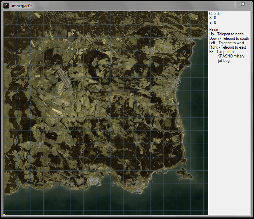The image size is (254, 219).
Task: Click 'KRASNO military' text
Action: pyautogui.click(x=231, y=56)
